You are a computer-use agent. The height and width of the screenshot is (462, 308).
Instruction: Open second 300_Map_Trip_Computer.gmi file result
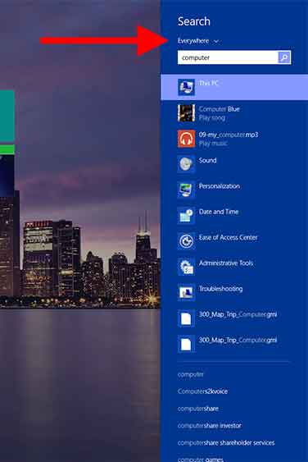coord(234,344)
